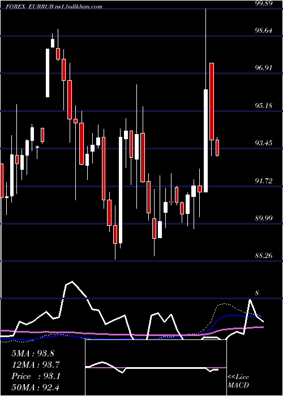Click the 98.64 price axis label

point(263,31)
